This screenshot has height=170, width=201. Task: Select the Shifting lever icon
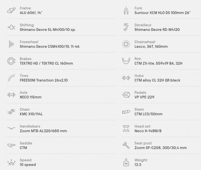pyautogui.click(x=11, y=27)
